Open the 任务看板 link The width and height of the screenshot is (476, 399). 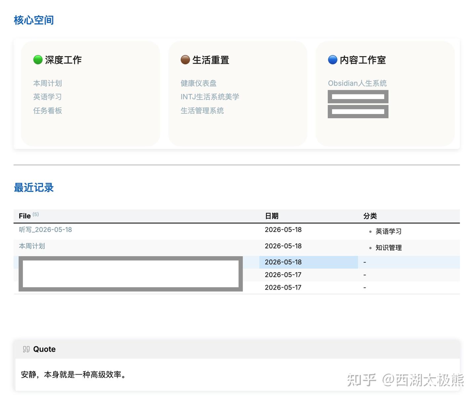point(48,111)
